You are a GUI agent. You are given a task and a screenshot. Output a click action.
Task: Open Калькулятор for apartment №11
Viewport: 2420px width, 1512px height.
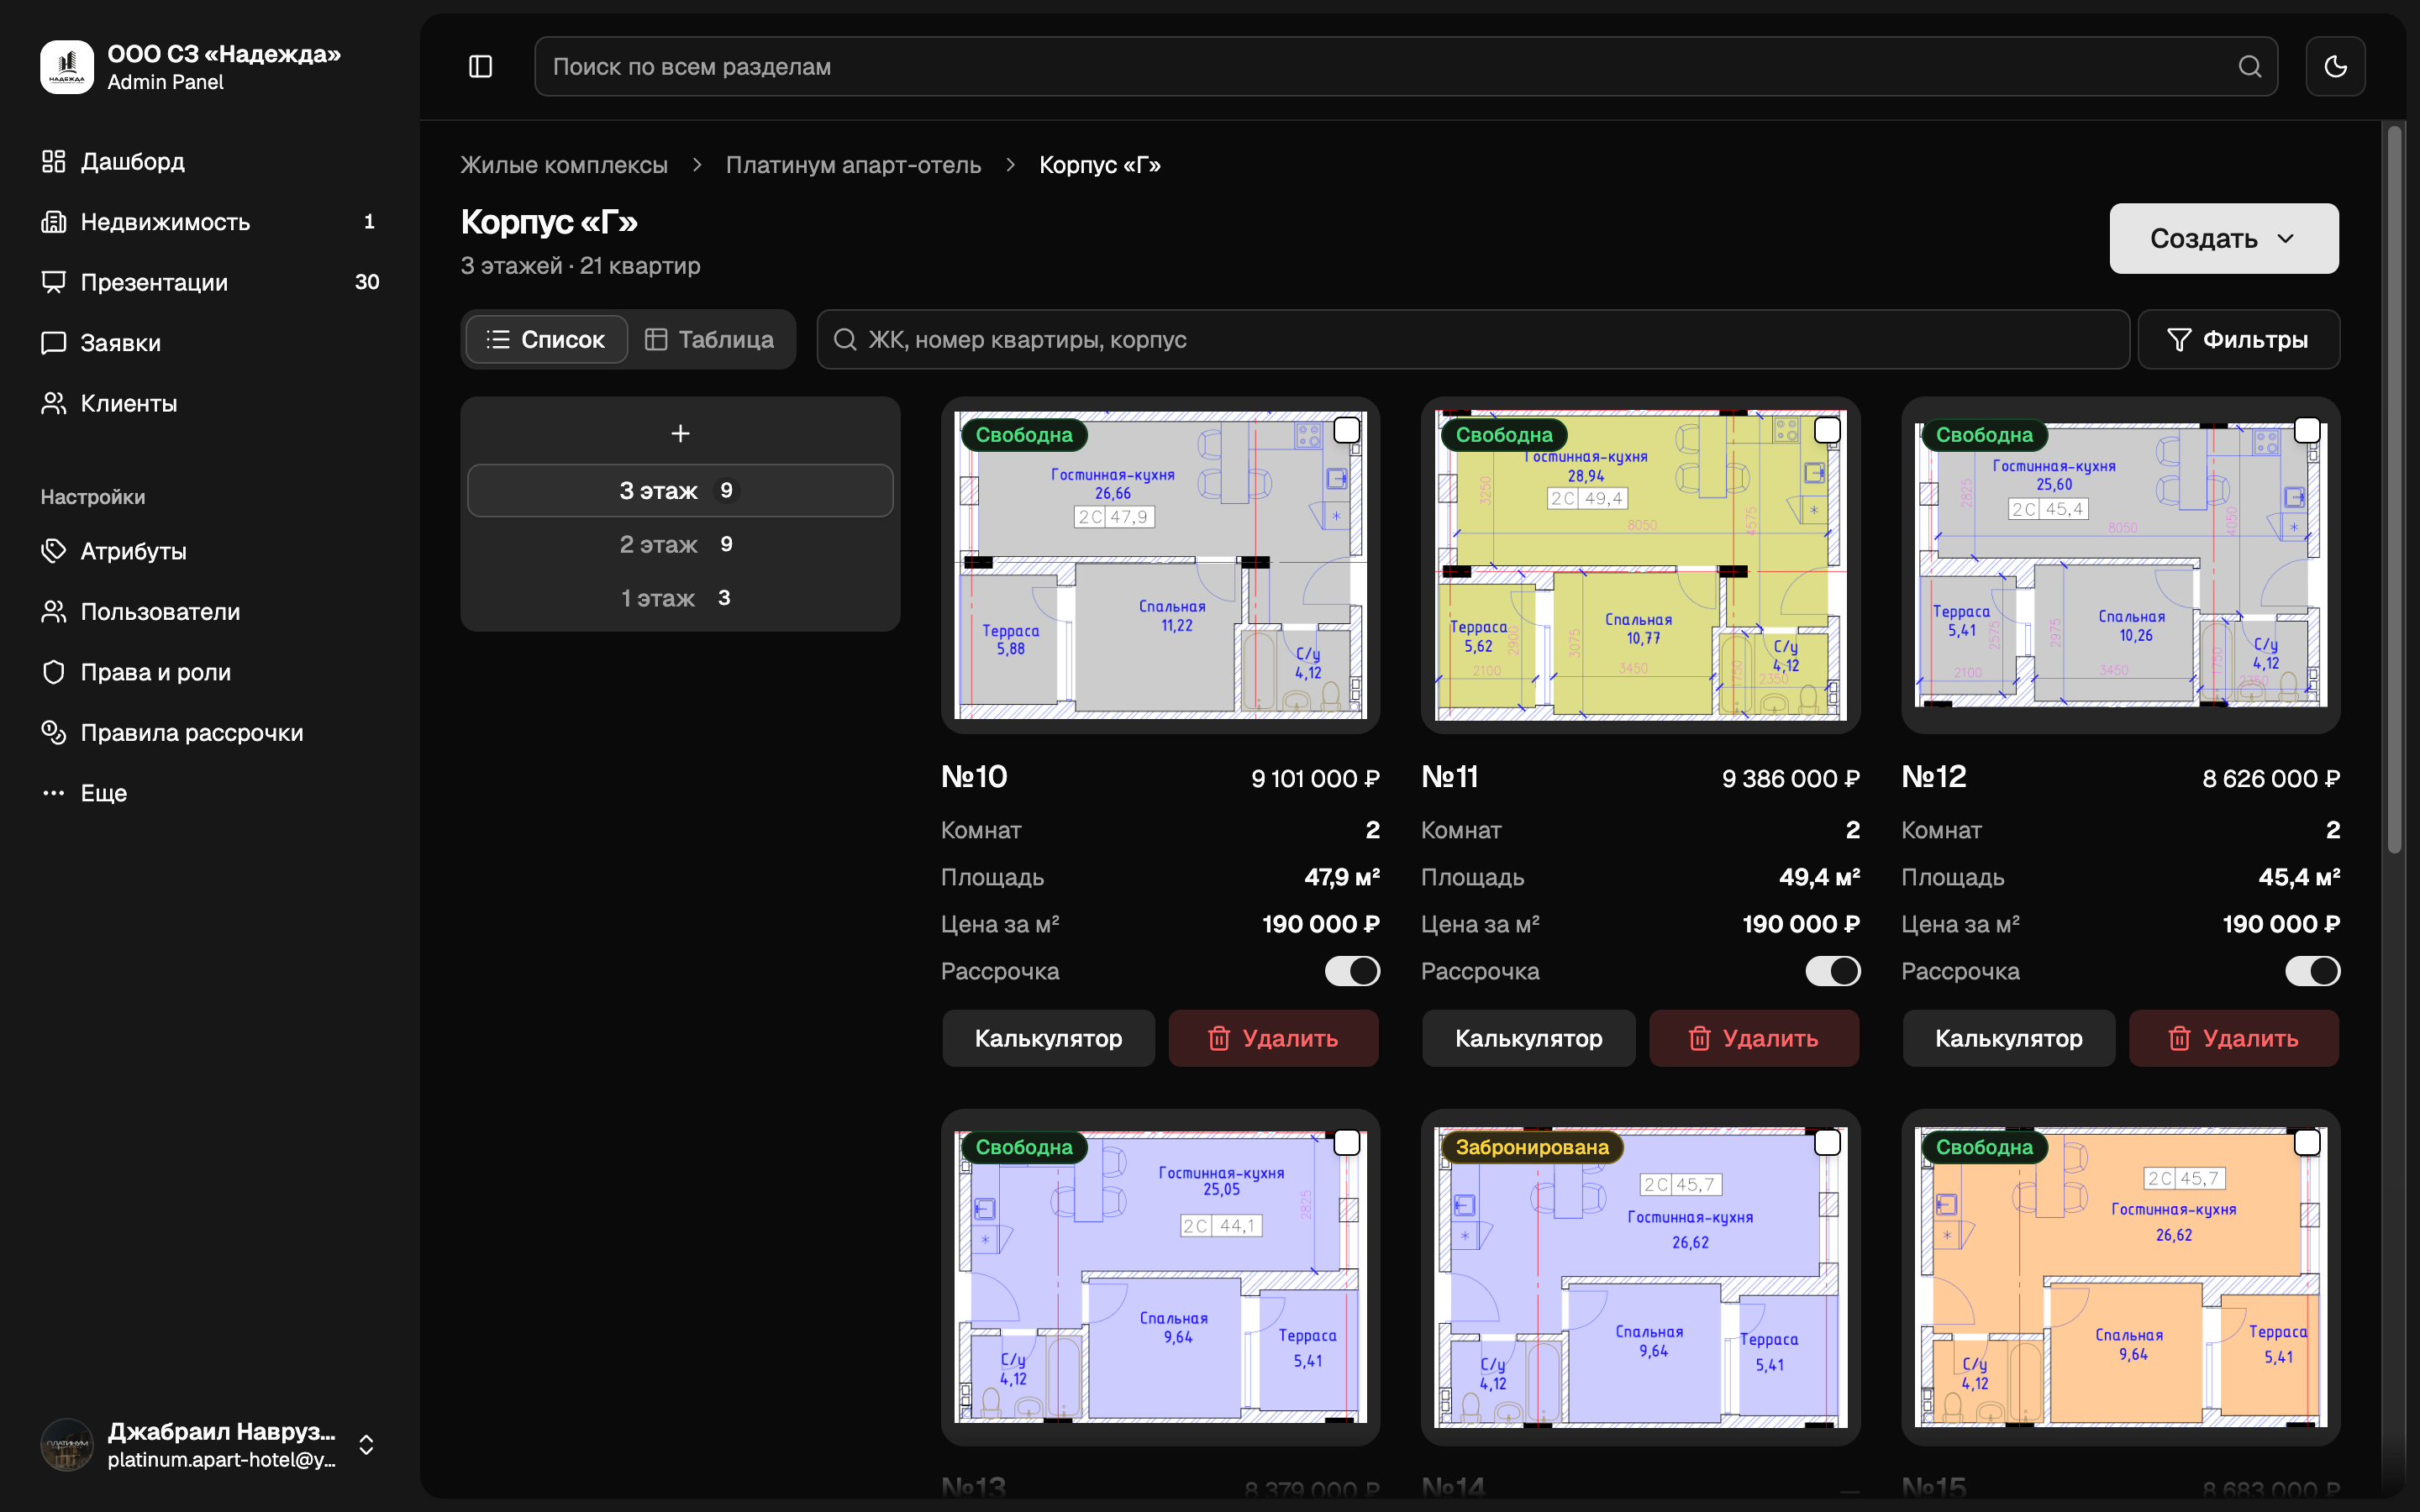(1528, 1038)
